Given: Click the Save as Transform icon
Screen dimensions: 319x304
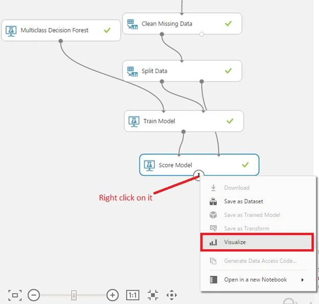Looking at the screenshot, I should [213, 228].
